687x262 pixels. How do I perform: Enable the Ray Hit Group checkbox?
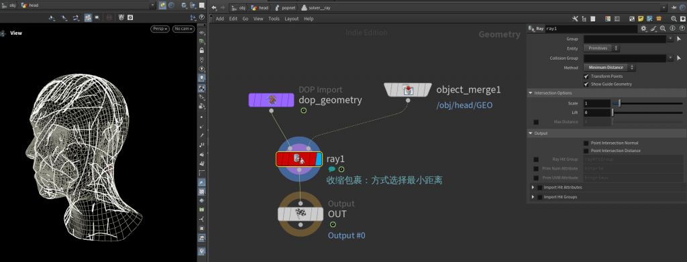tap(536, 159)
